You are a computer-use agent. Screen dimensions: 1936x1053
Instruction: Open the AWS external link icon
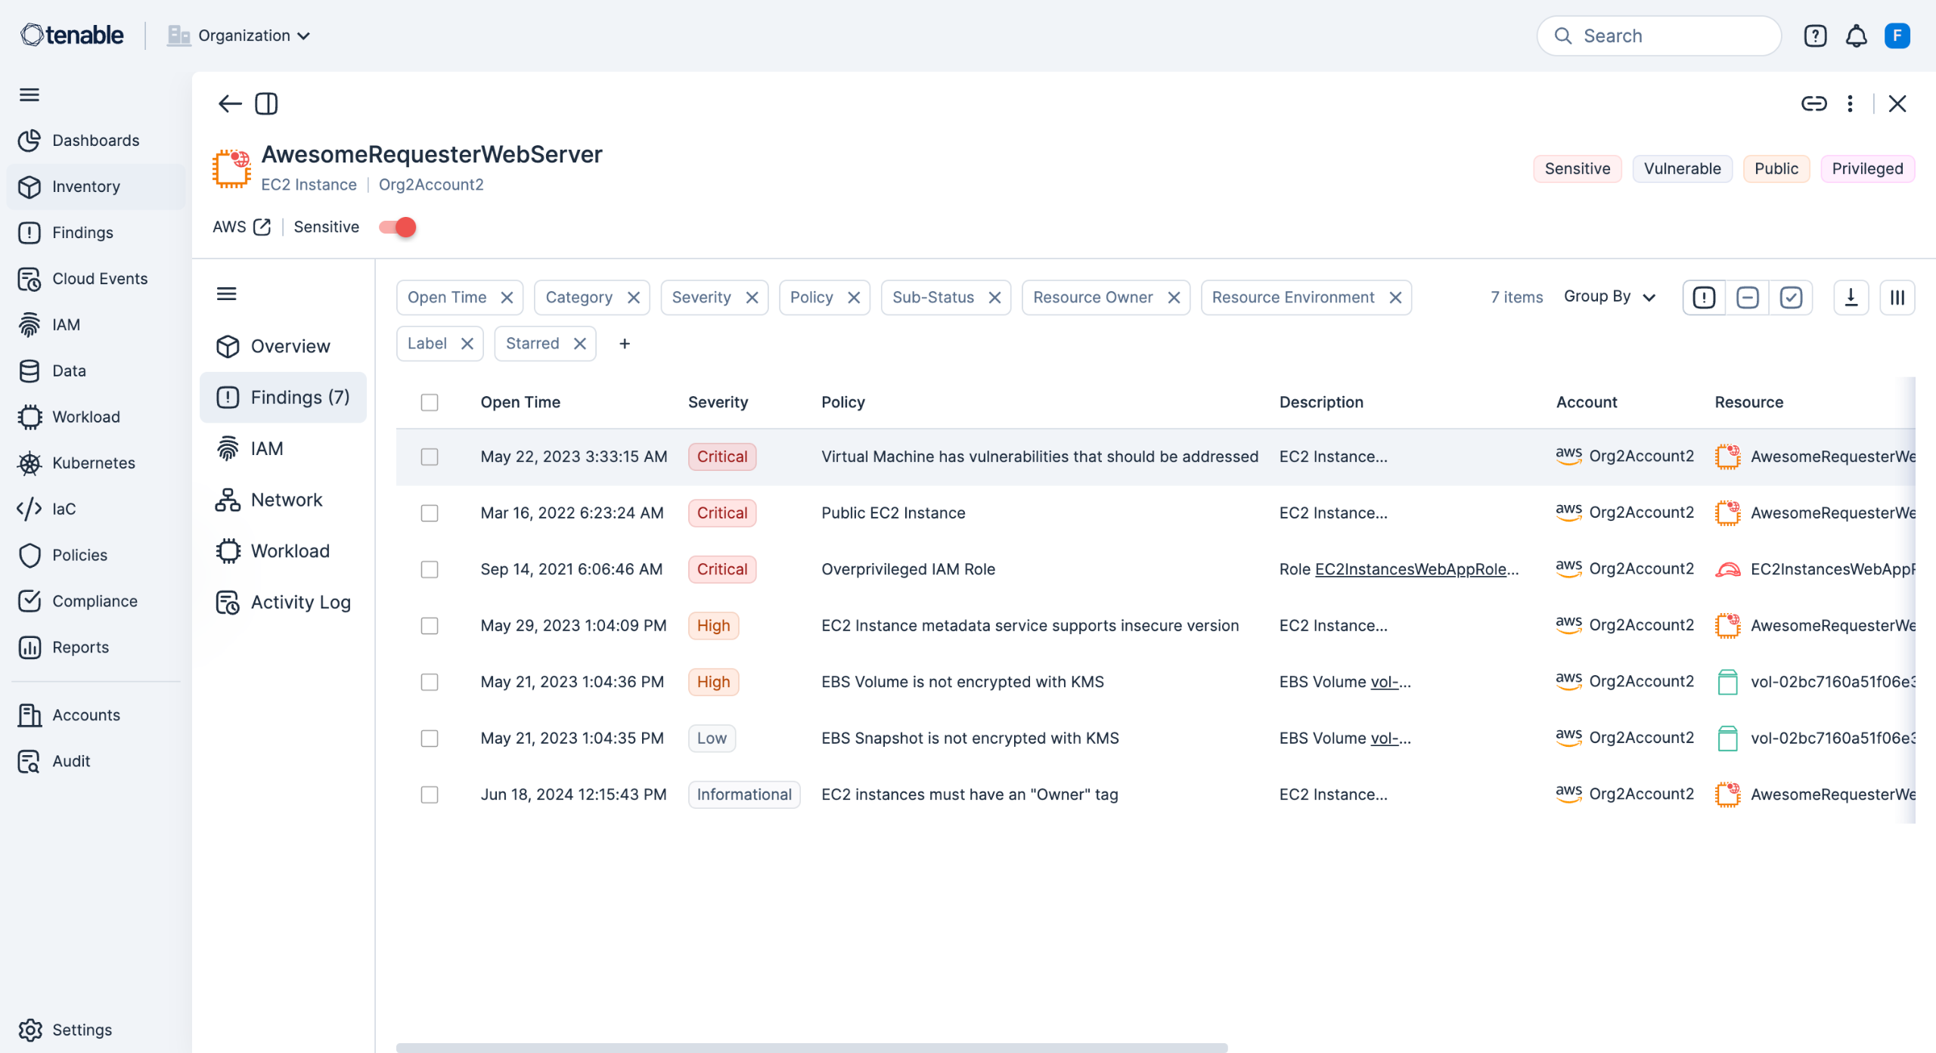262,227
